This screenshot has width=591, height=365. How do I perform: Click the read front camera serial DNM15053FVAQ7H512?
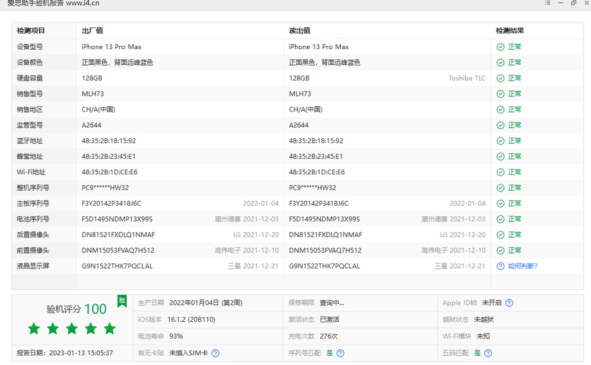click(x=325, y=250)
